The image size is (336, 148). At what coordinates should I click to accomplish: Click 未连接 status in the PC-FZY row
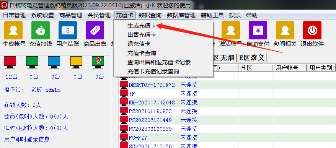click(189, 137)
